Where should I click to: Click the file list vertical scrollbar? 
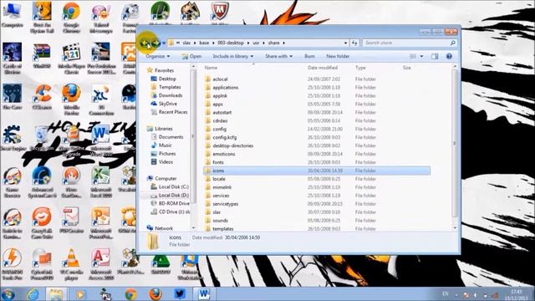pos(455,143)
